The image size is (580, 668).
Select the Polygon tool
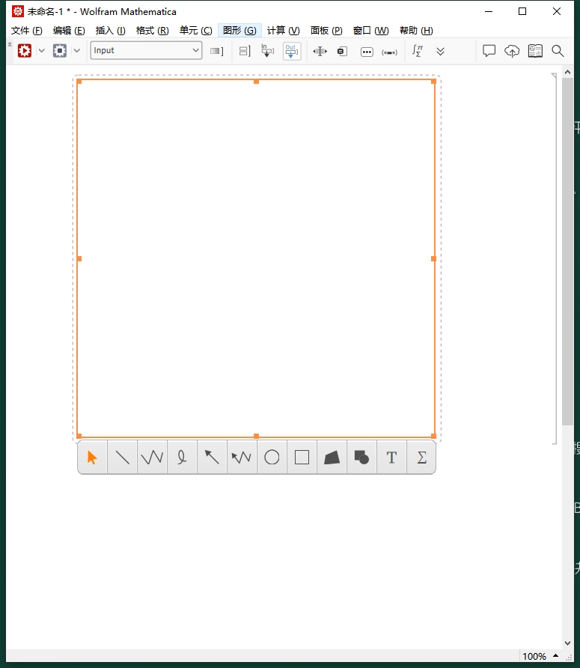click(332, 458)
